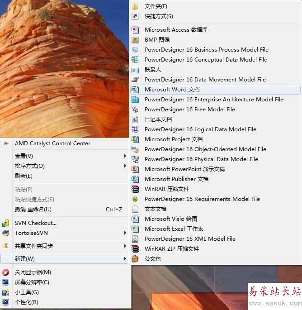The height and width of the screenshot is (310, 302).
Task: Create new Microsoft Access 数据库
Action: pyautogui.click(x=216, y=30)
